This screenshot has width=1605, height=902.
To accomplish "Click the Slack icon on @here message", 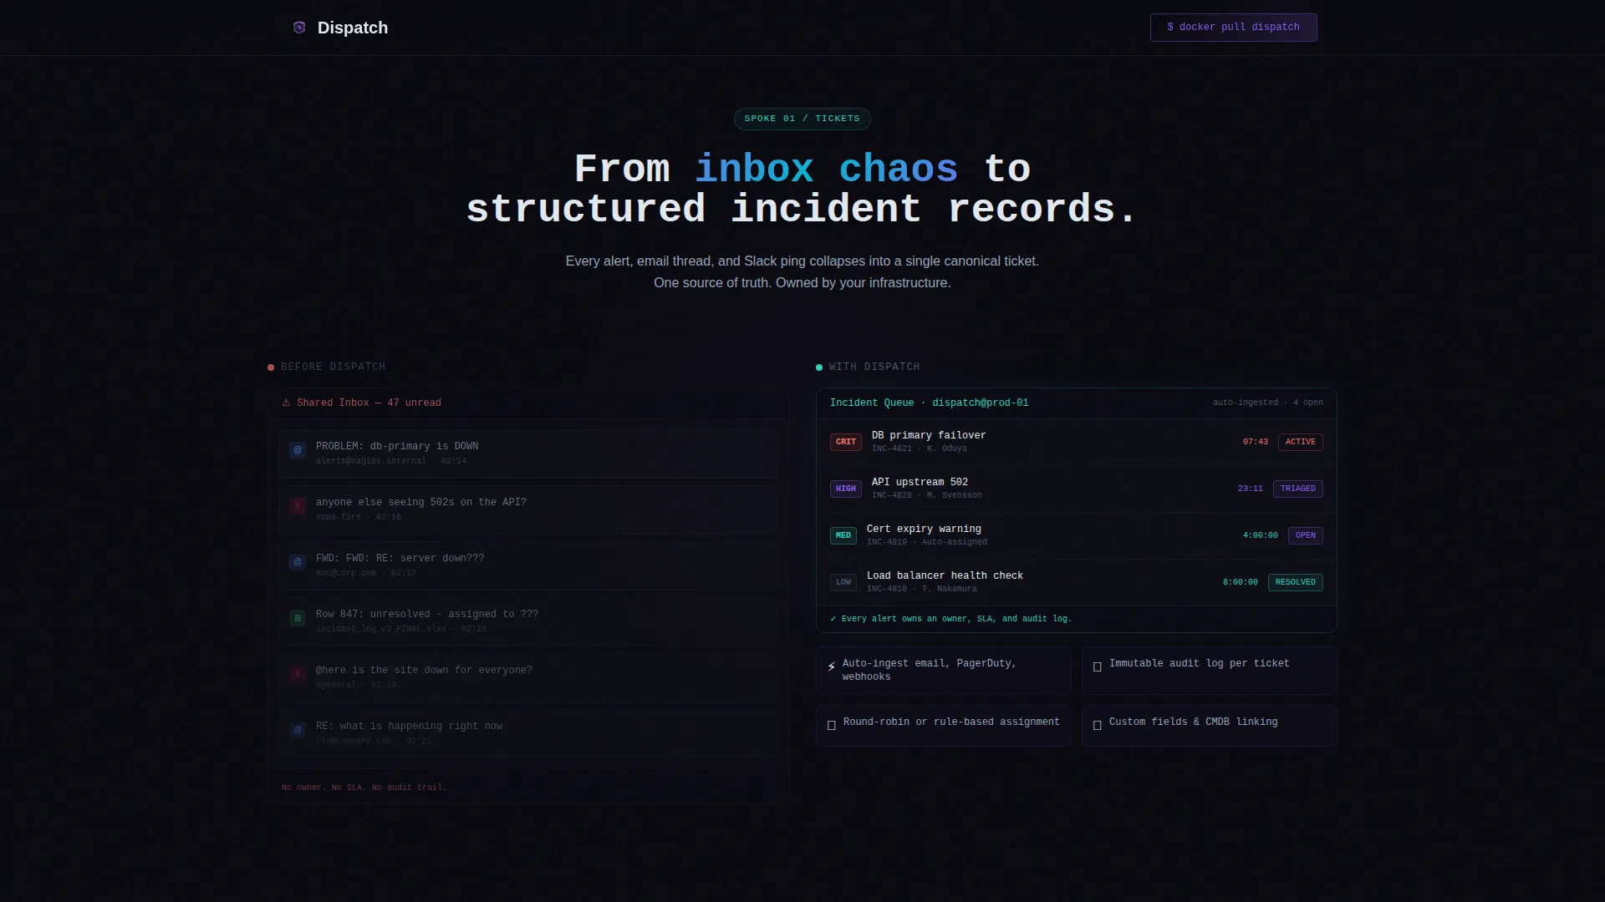I will click(297, 674).
